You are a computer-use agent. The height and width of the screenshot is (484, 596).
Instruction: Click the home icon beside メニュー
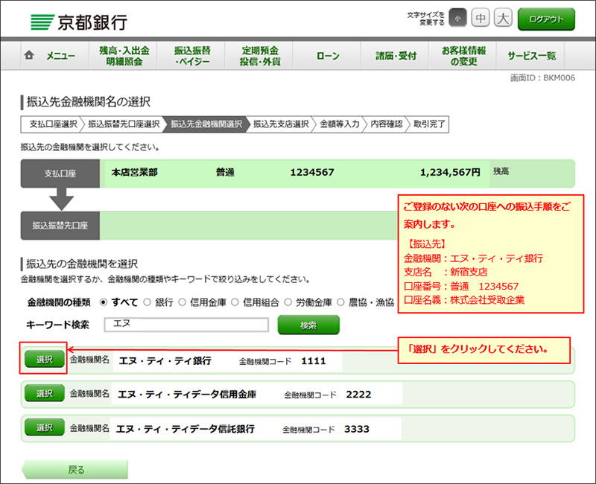[x=29, y=55]
